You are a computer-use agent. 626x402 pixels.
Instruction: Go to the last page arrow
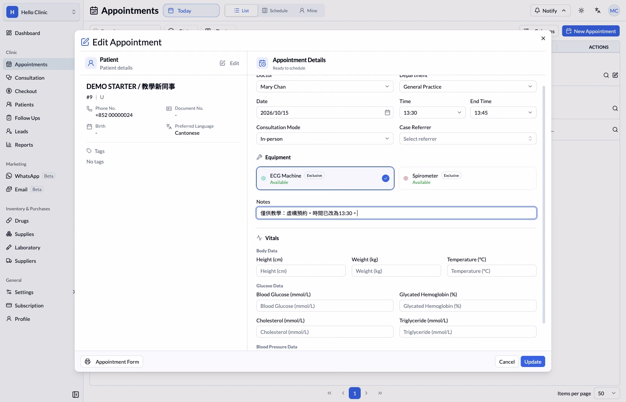(x=380, y=393)
